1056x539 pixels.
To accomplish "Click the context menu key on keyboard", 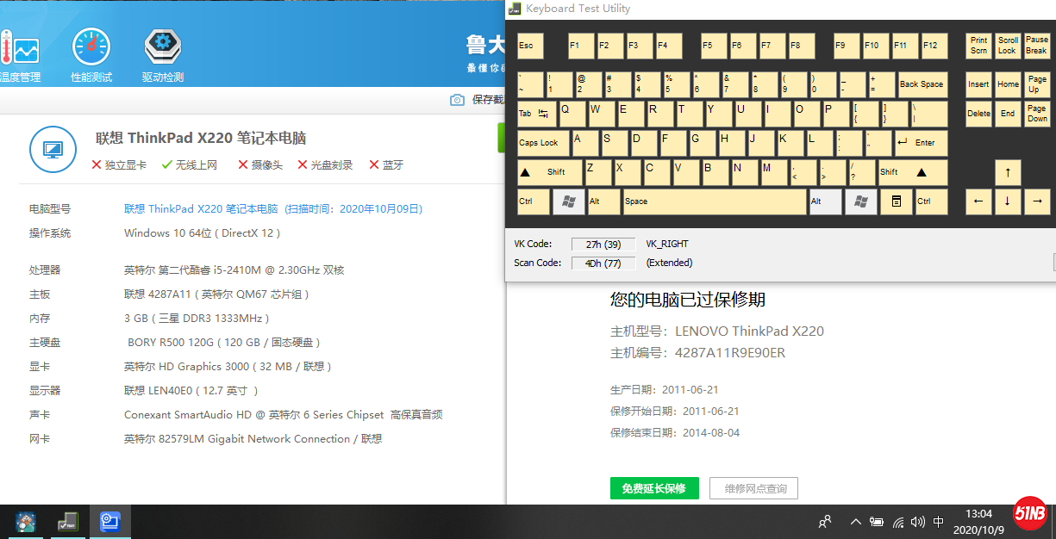I will [896, 201].
